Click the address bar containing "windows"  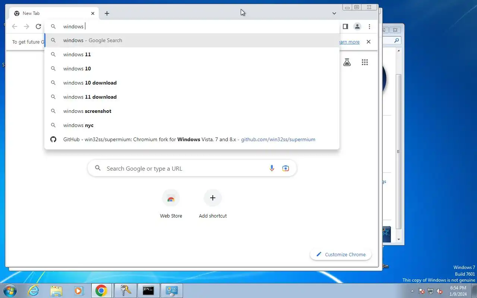pyautogui.click(x=192, y=26)
